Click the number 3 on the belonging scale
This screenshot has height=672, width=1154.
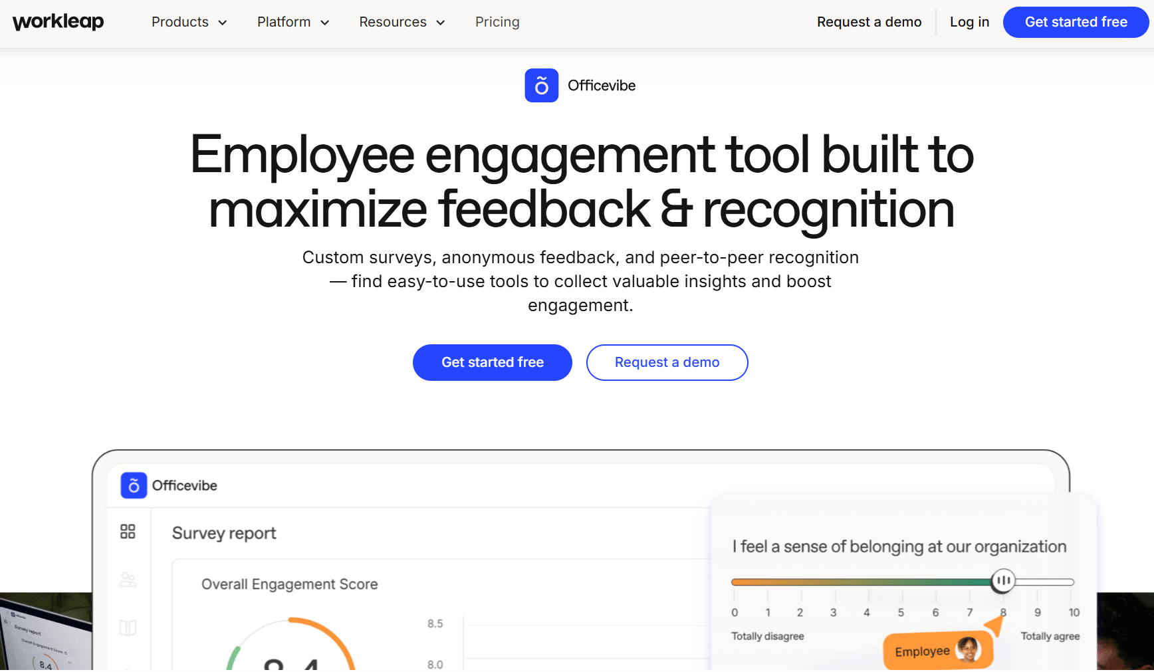click(x=833, y=612)
